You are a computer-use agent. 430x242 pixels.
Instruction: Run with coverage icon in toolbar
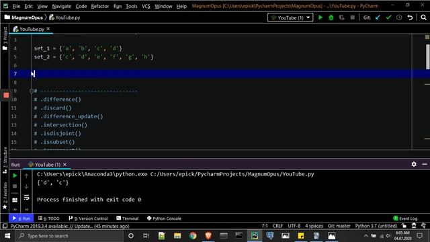[x=342, y=17]
